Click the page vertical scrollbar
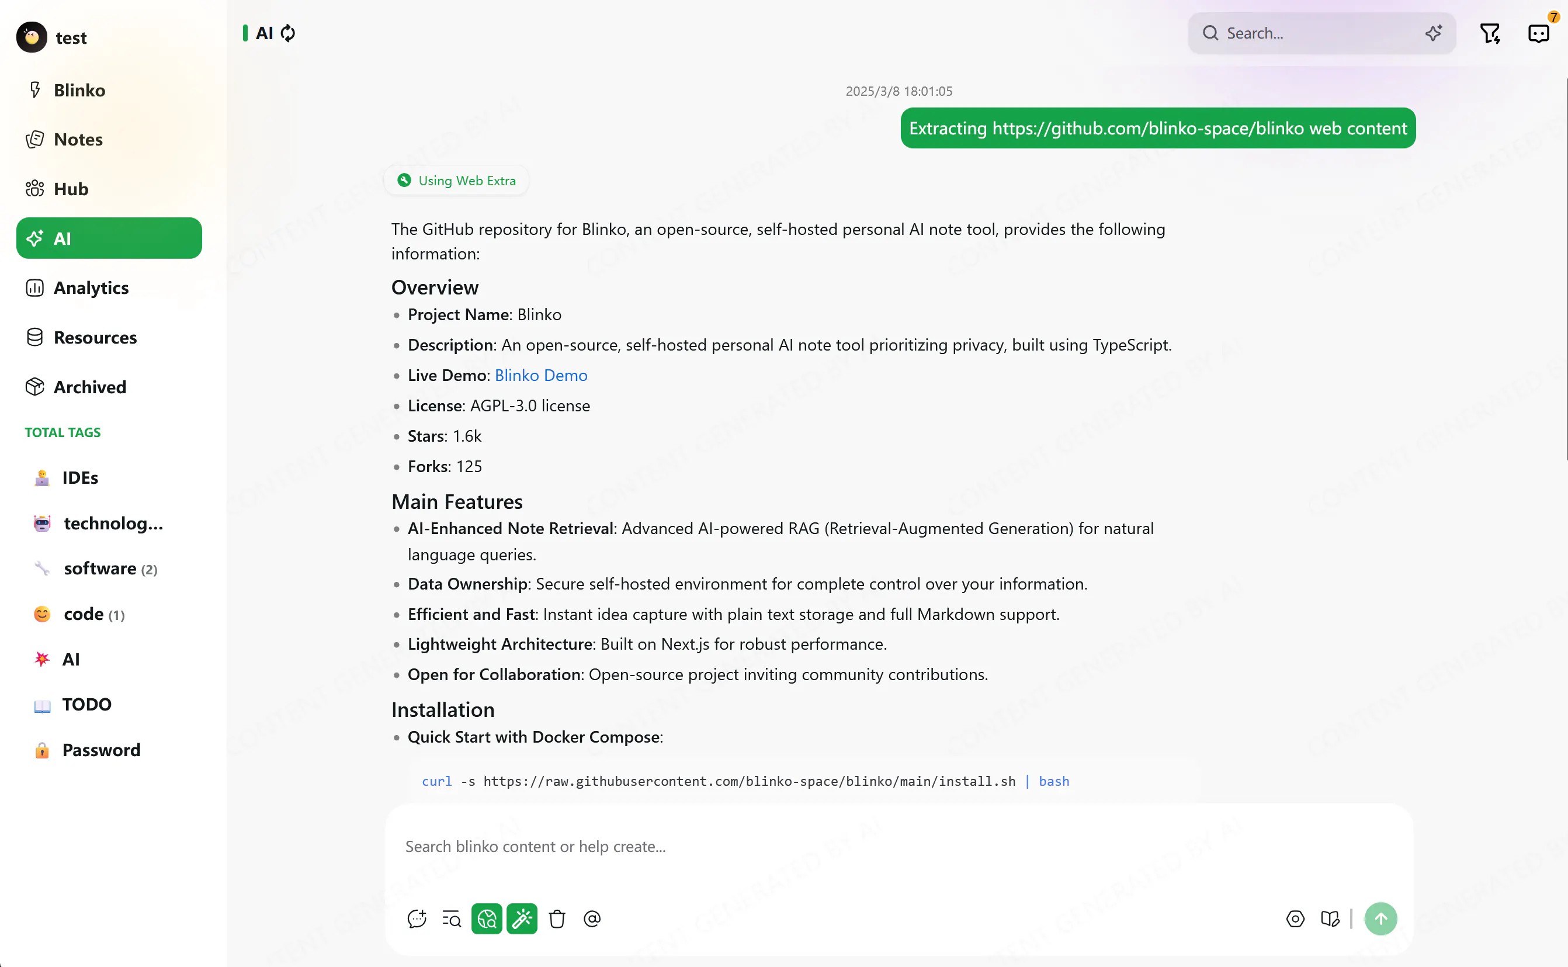This screenshot has width=1568, height=967. tap(1566, 269)
